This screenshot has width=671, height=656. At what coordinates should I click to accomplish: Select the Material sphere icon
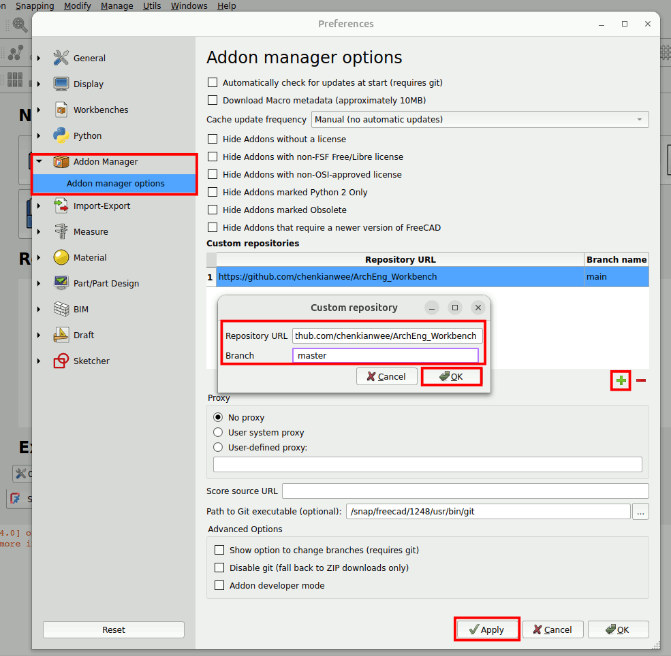61,257
